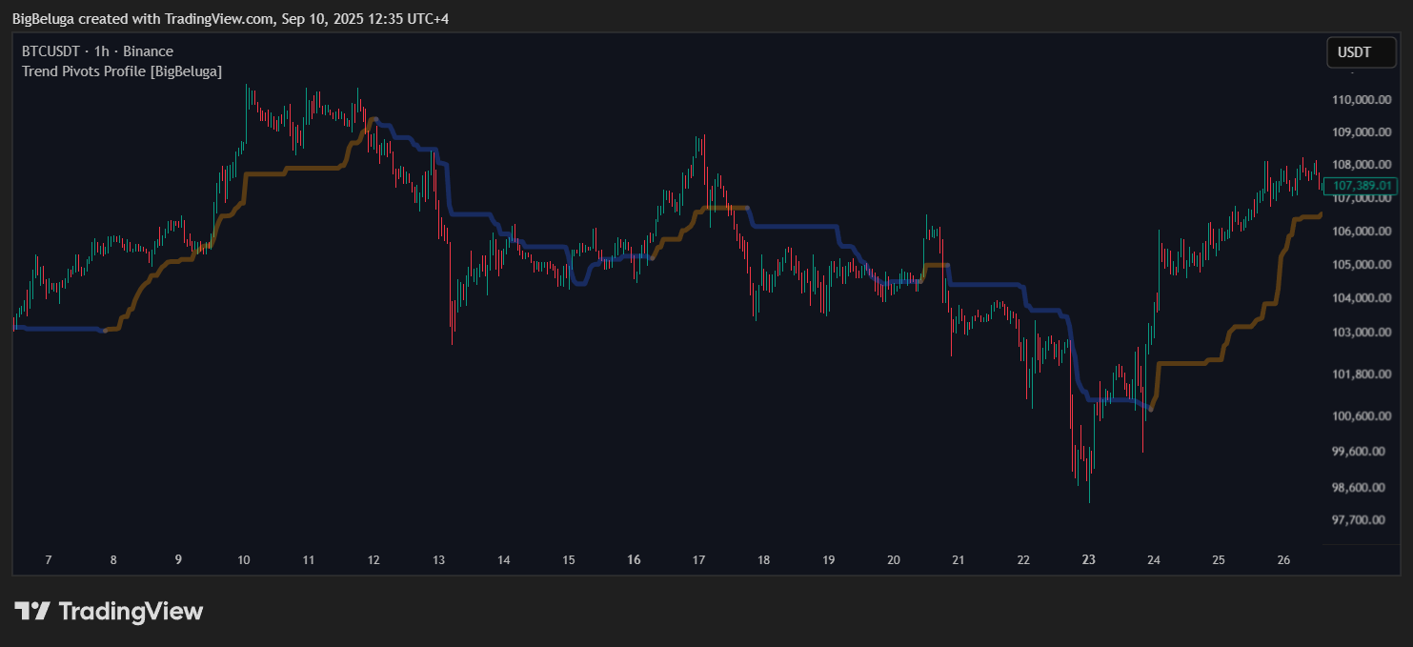The image size is (1413, 647).
Task: Click the BigBeluga created with TradingView.com caption
Action: (230, 19)
